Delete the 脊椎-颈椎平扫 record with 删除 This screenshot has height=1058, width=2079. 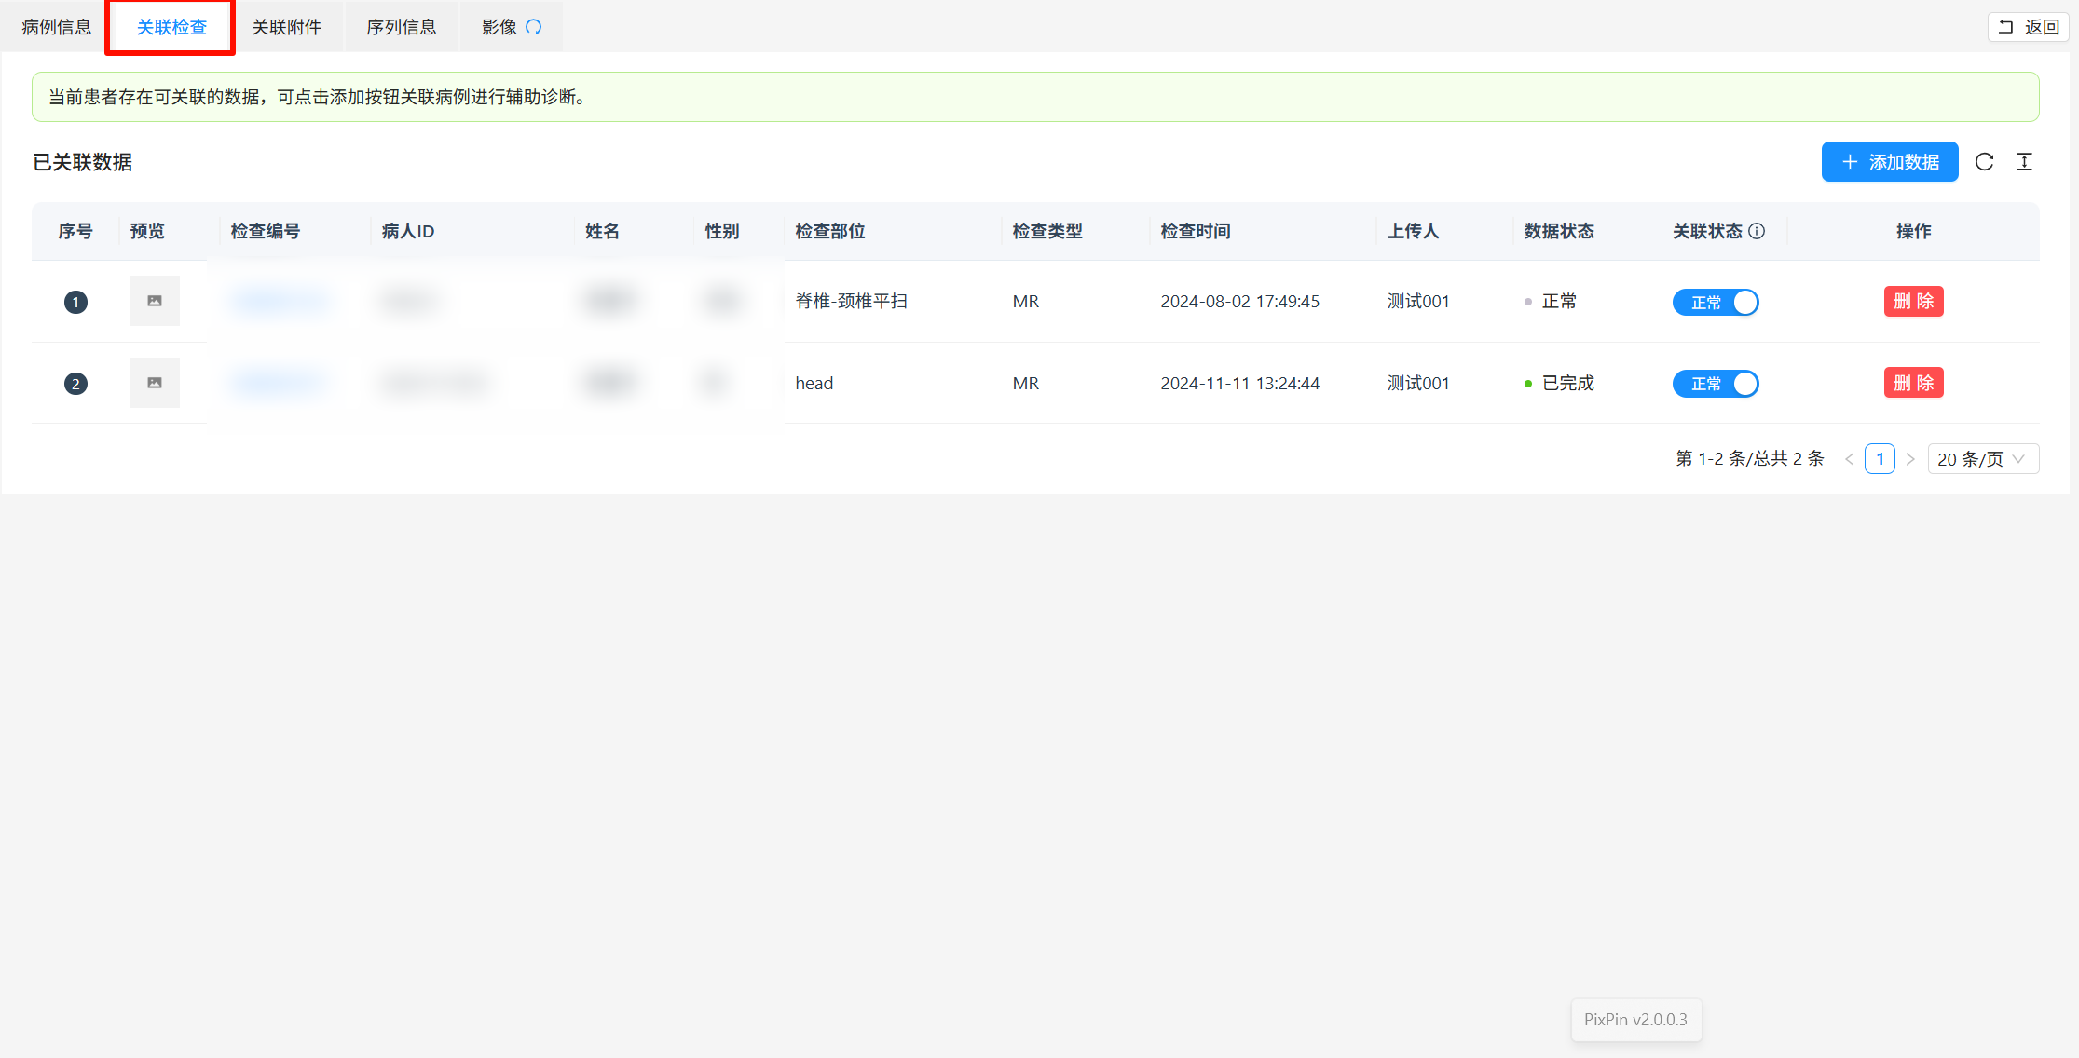pos(1913,301)
